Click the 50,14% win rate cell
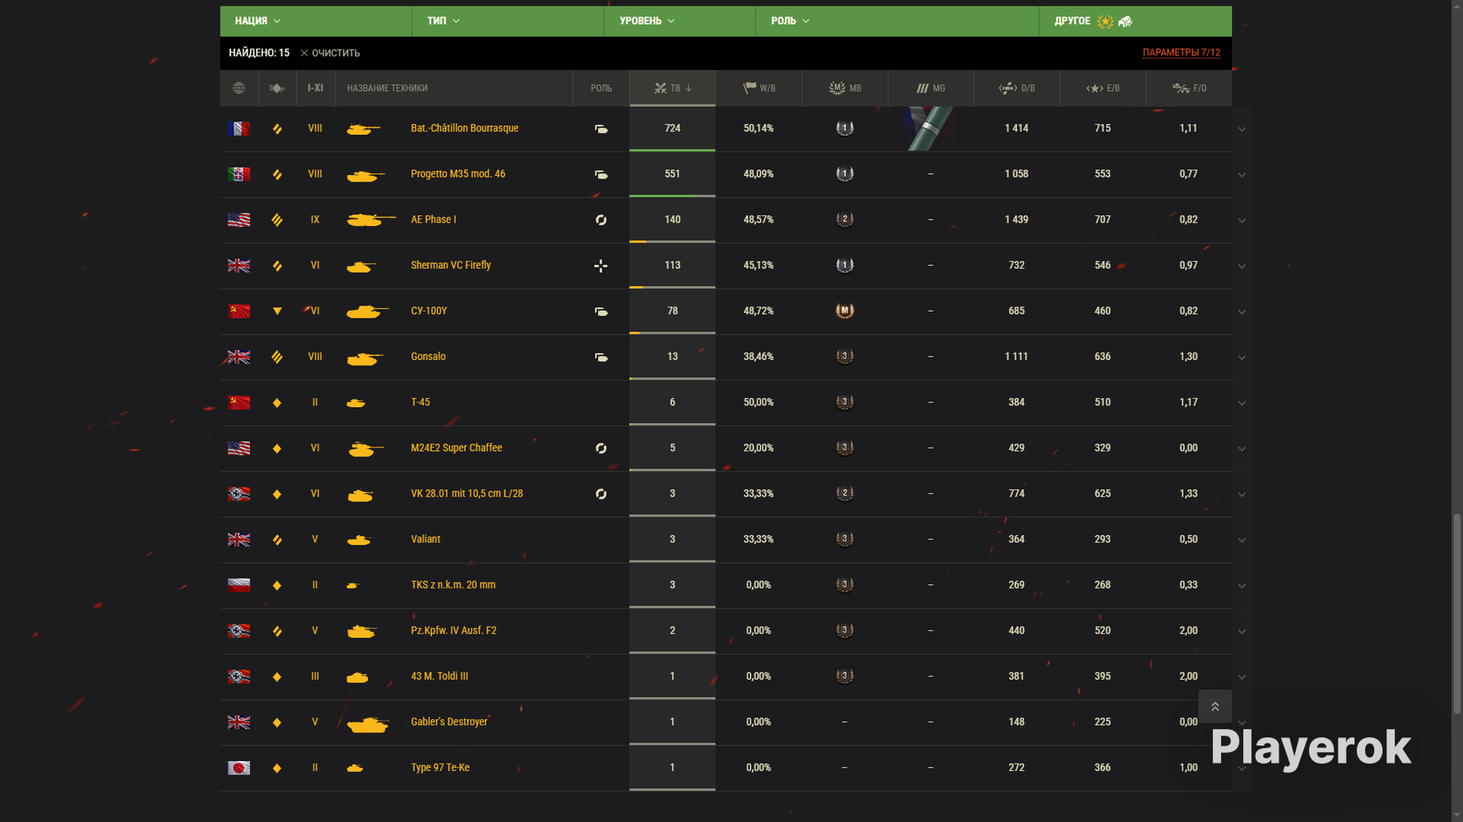 tap(759, 128)
